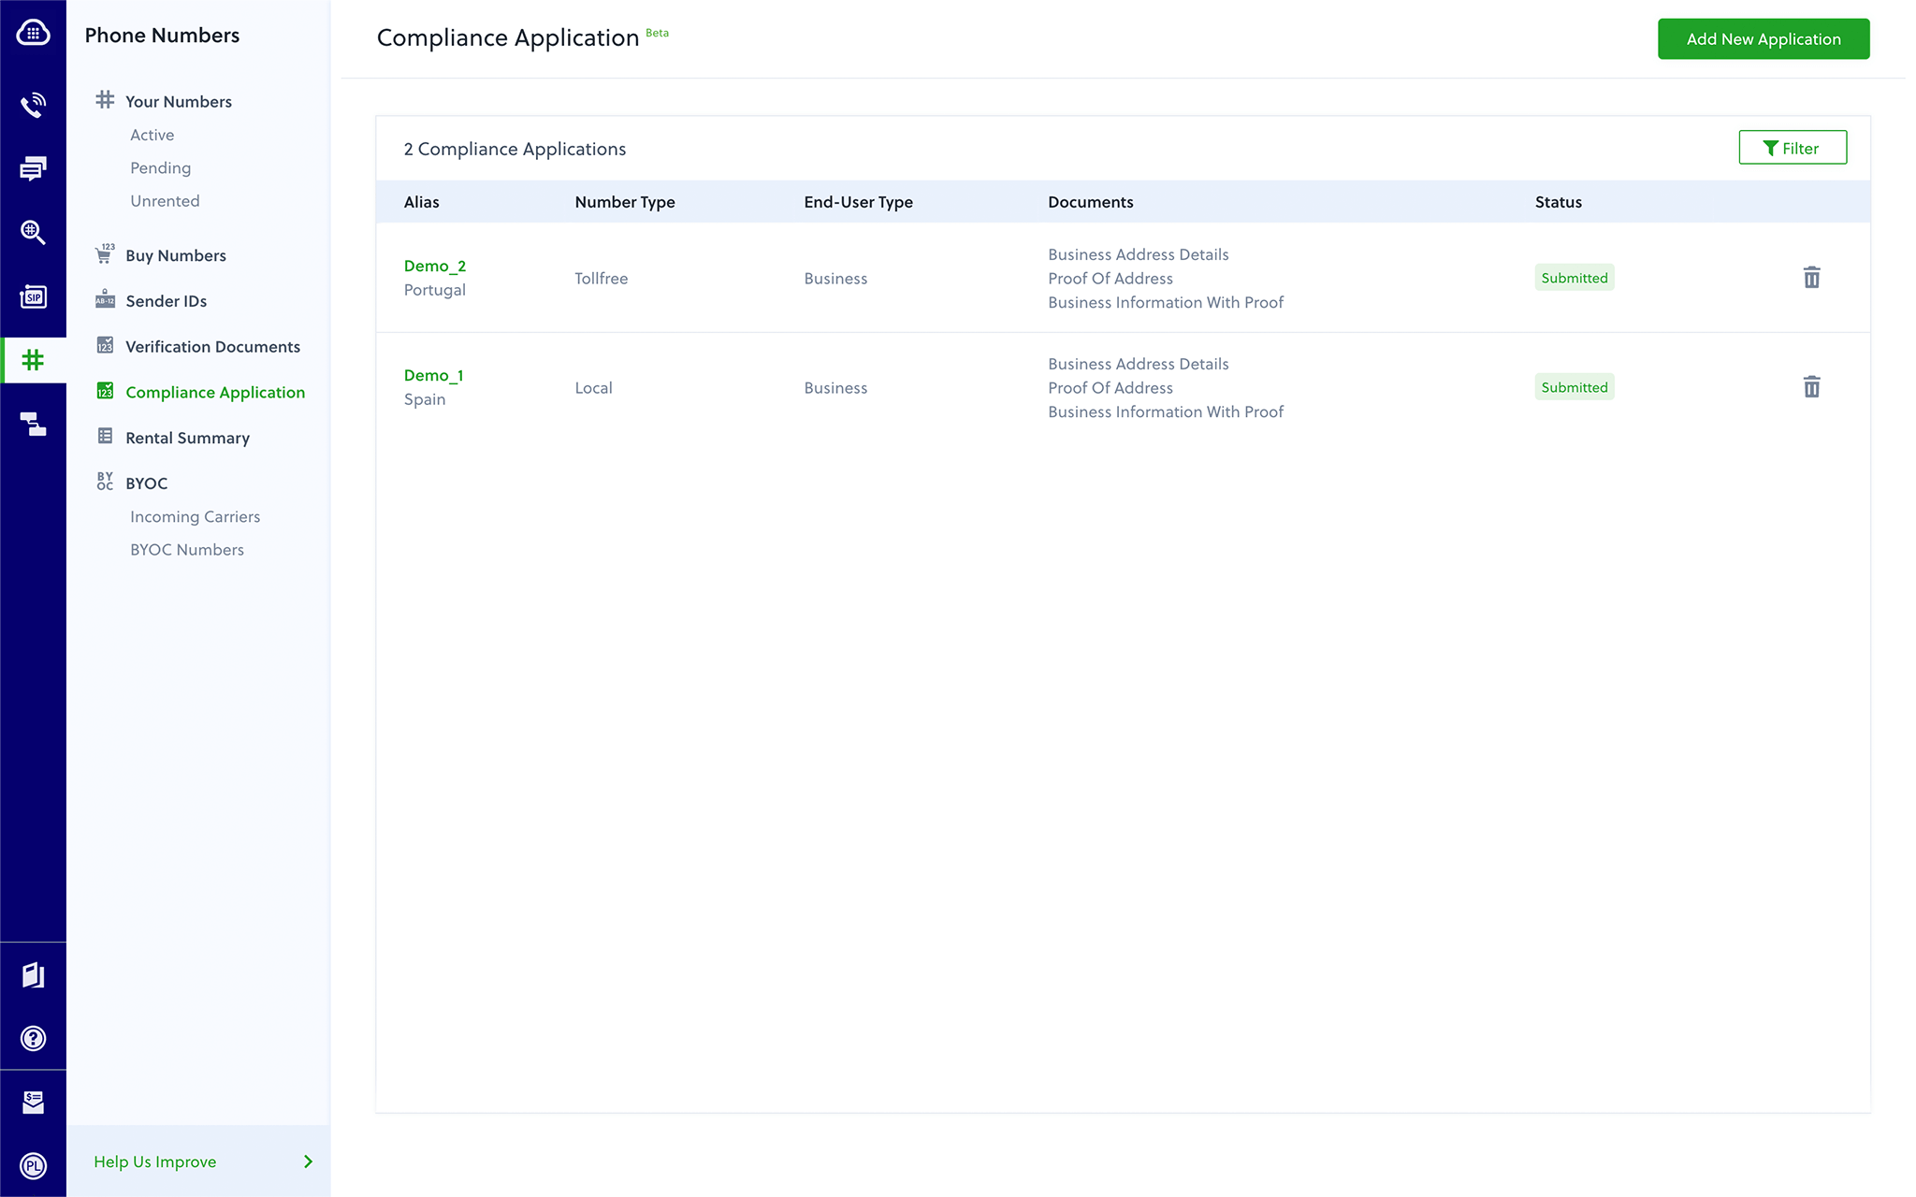Open the PHLO flow icon in the sidebar
Viewport: 1916px width, 1197px height.
33,424
